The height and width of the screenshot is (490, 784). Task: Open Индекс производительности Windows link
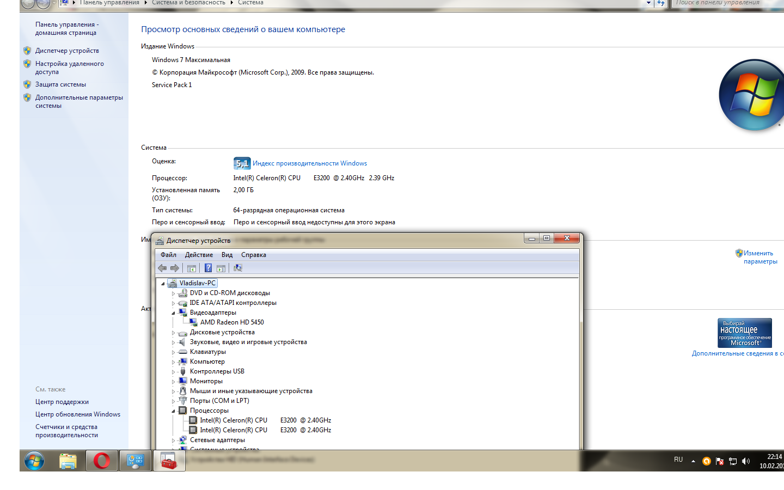[x=310, y=163]
